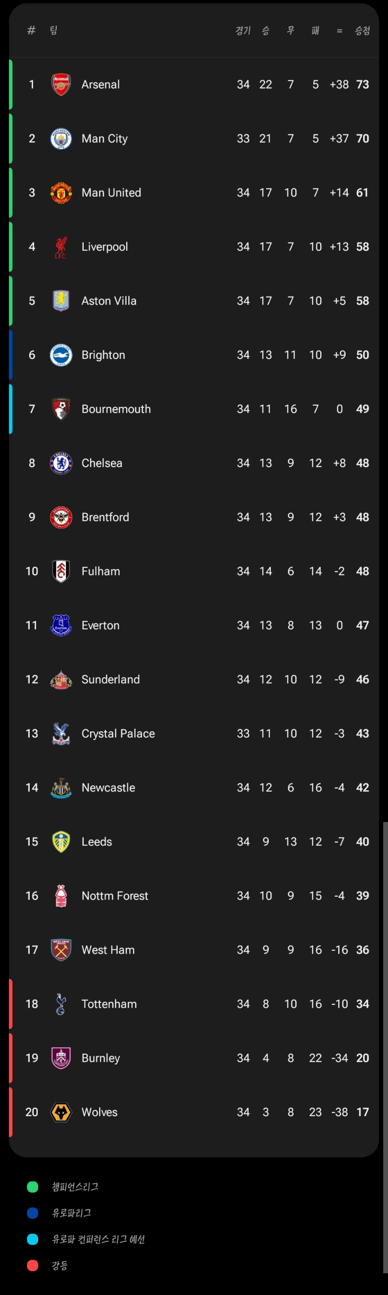Click the Liverpool club crest

tap(61, 247)
